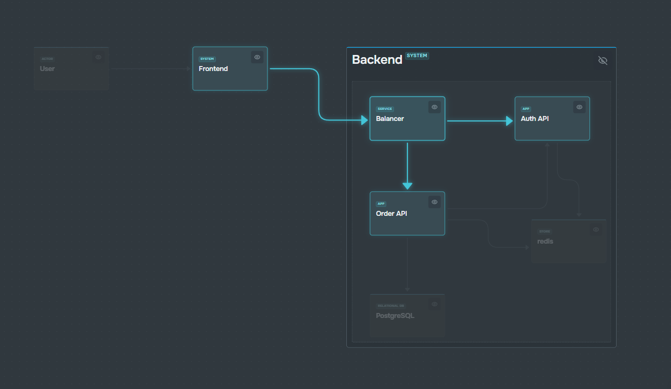Click the Backend group title

(x=377, y=60)
